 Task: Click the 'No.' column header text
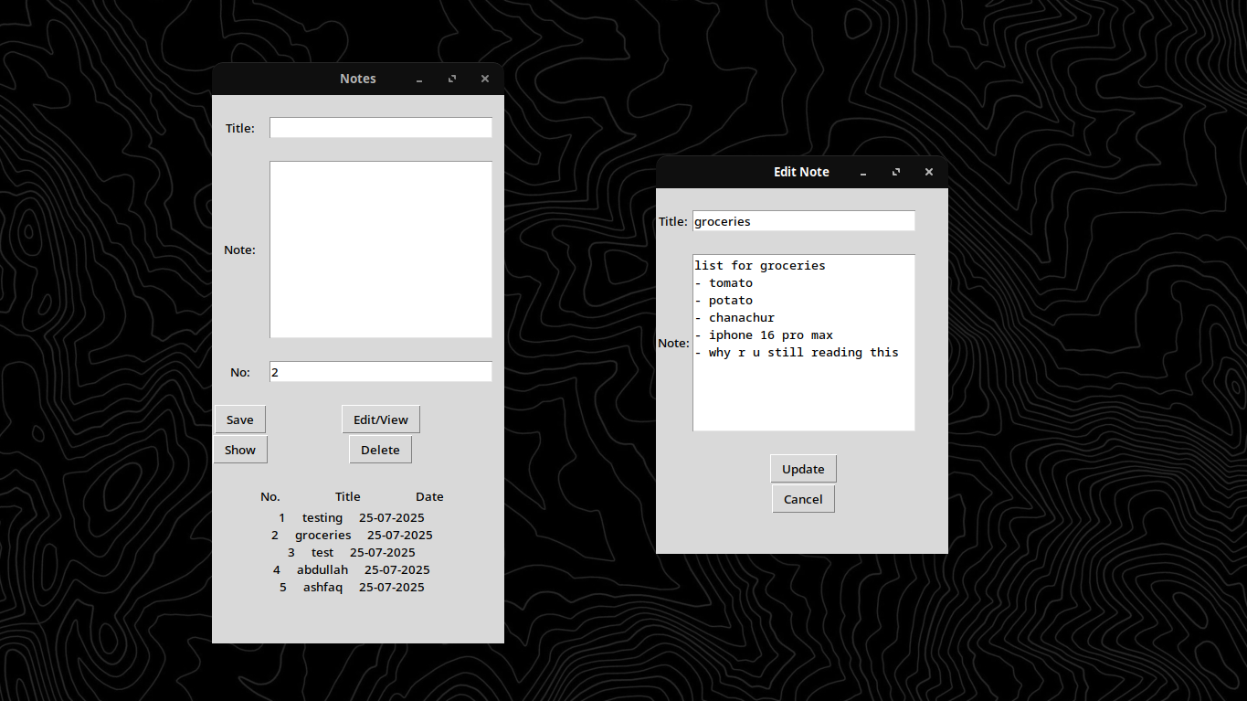270,497
